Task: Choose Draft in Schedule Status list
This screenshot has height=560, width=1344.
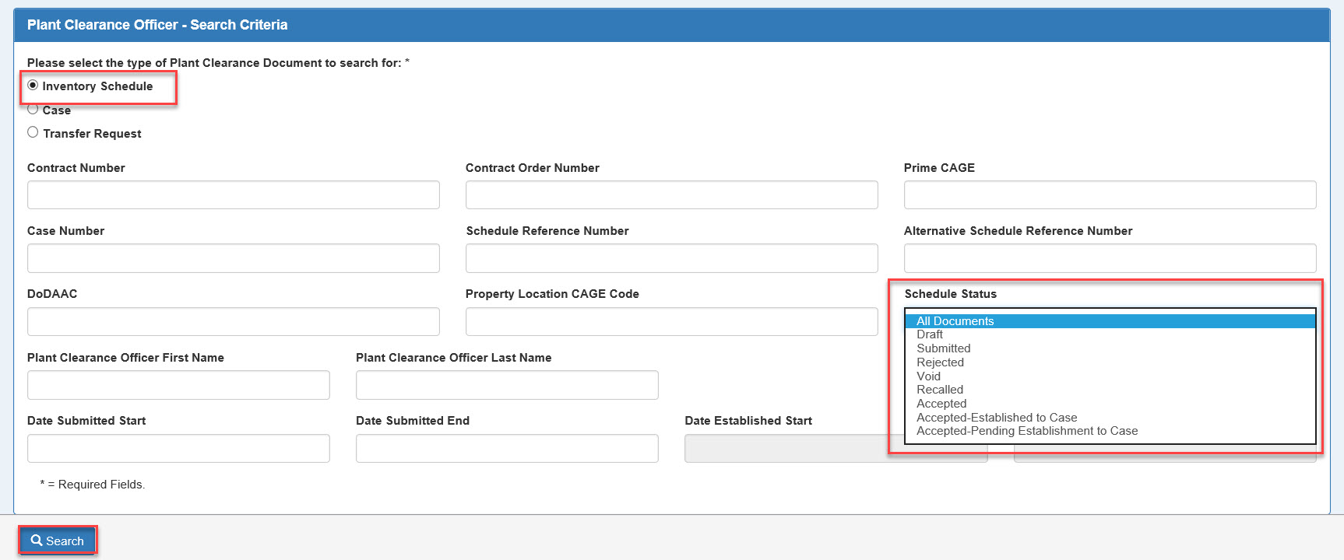Action: pos(1110,334)
